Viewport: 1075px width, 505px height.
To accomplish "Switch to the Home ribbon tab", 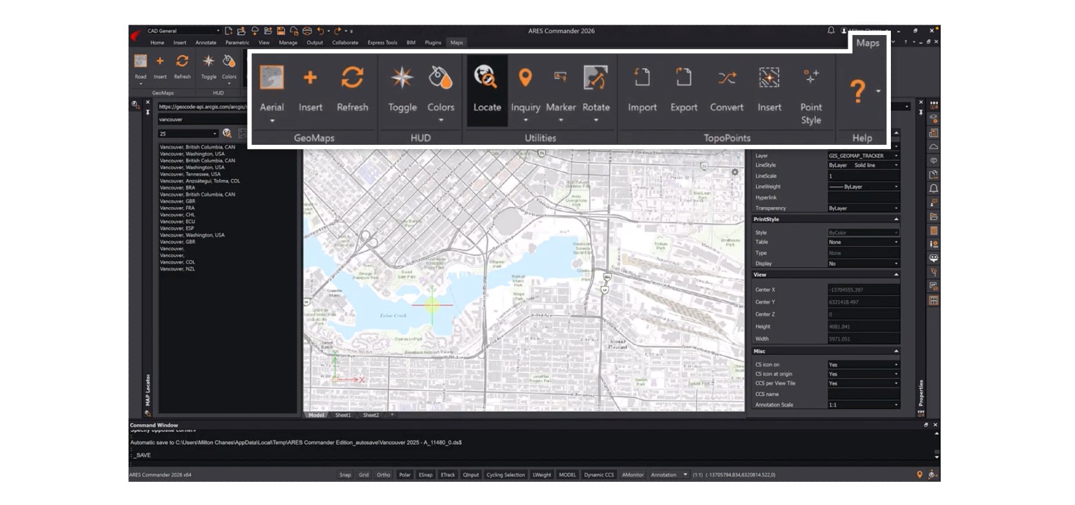I will click(x=157, y=43).
